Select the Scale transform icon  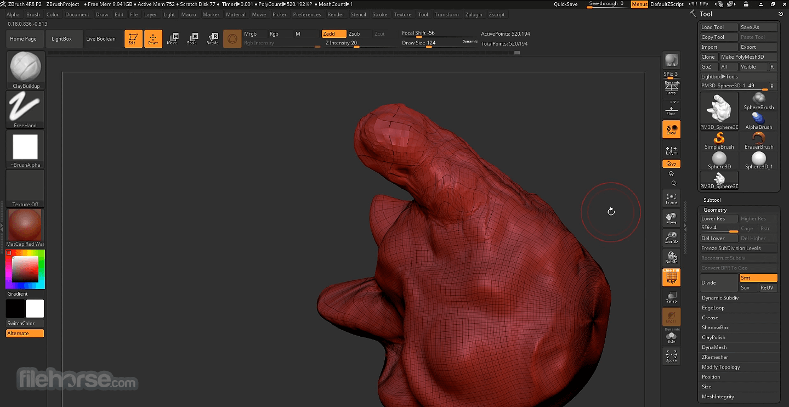tap(192, 38)
